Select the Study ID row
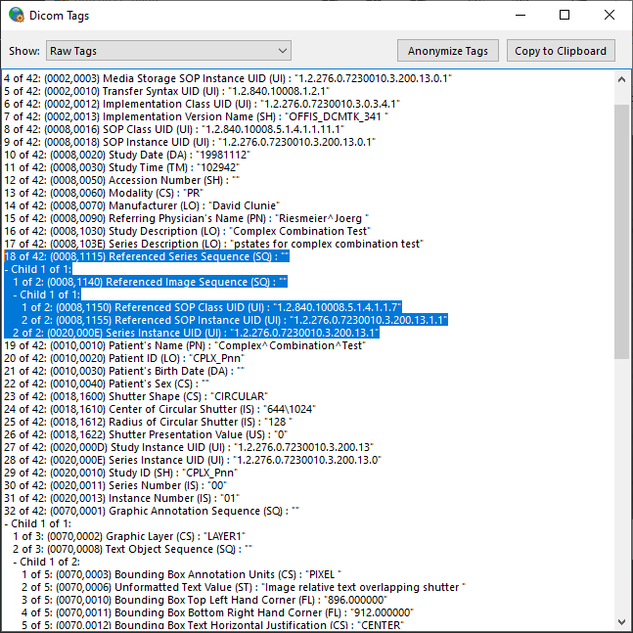Viewport: 633px width, 633px height. pyautogui.click(x=121, y=473)
